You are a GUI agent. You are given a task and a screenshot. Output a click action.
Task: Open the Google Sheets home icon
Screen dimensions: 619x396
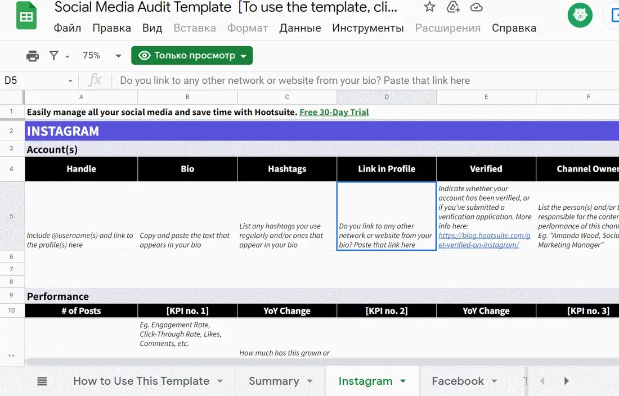pyautogui.click(x=26, y=16)
